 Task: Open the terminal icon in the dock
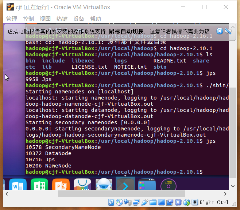point(125,184)
